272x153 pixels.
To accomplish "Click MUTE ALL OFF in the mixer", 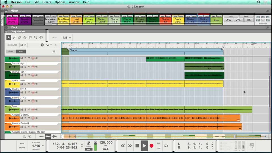I will tap(228, 20).
